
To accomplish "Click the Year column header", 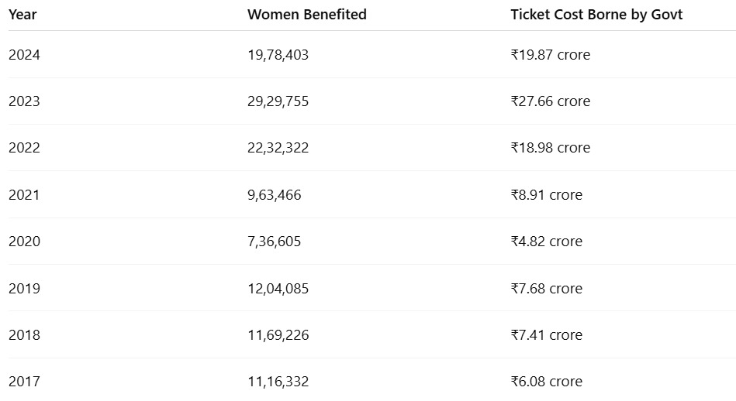I will [x=22, y=15].
